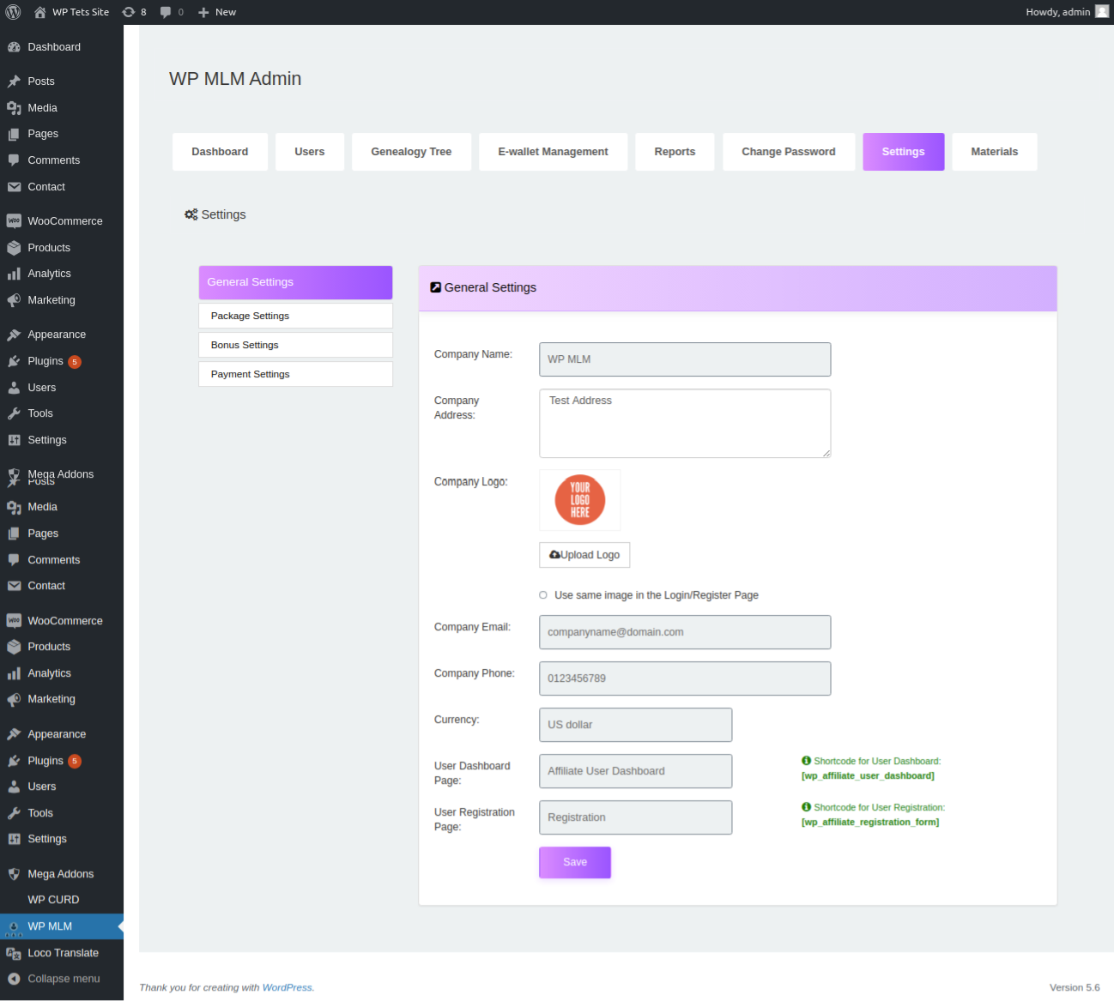Click the Collapse menu label
The image size is (1114, 1001).
pos(64,979)
